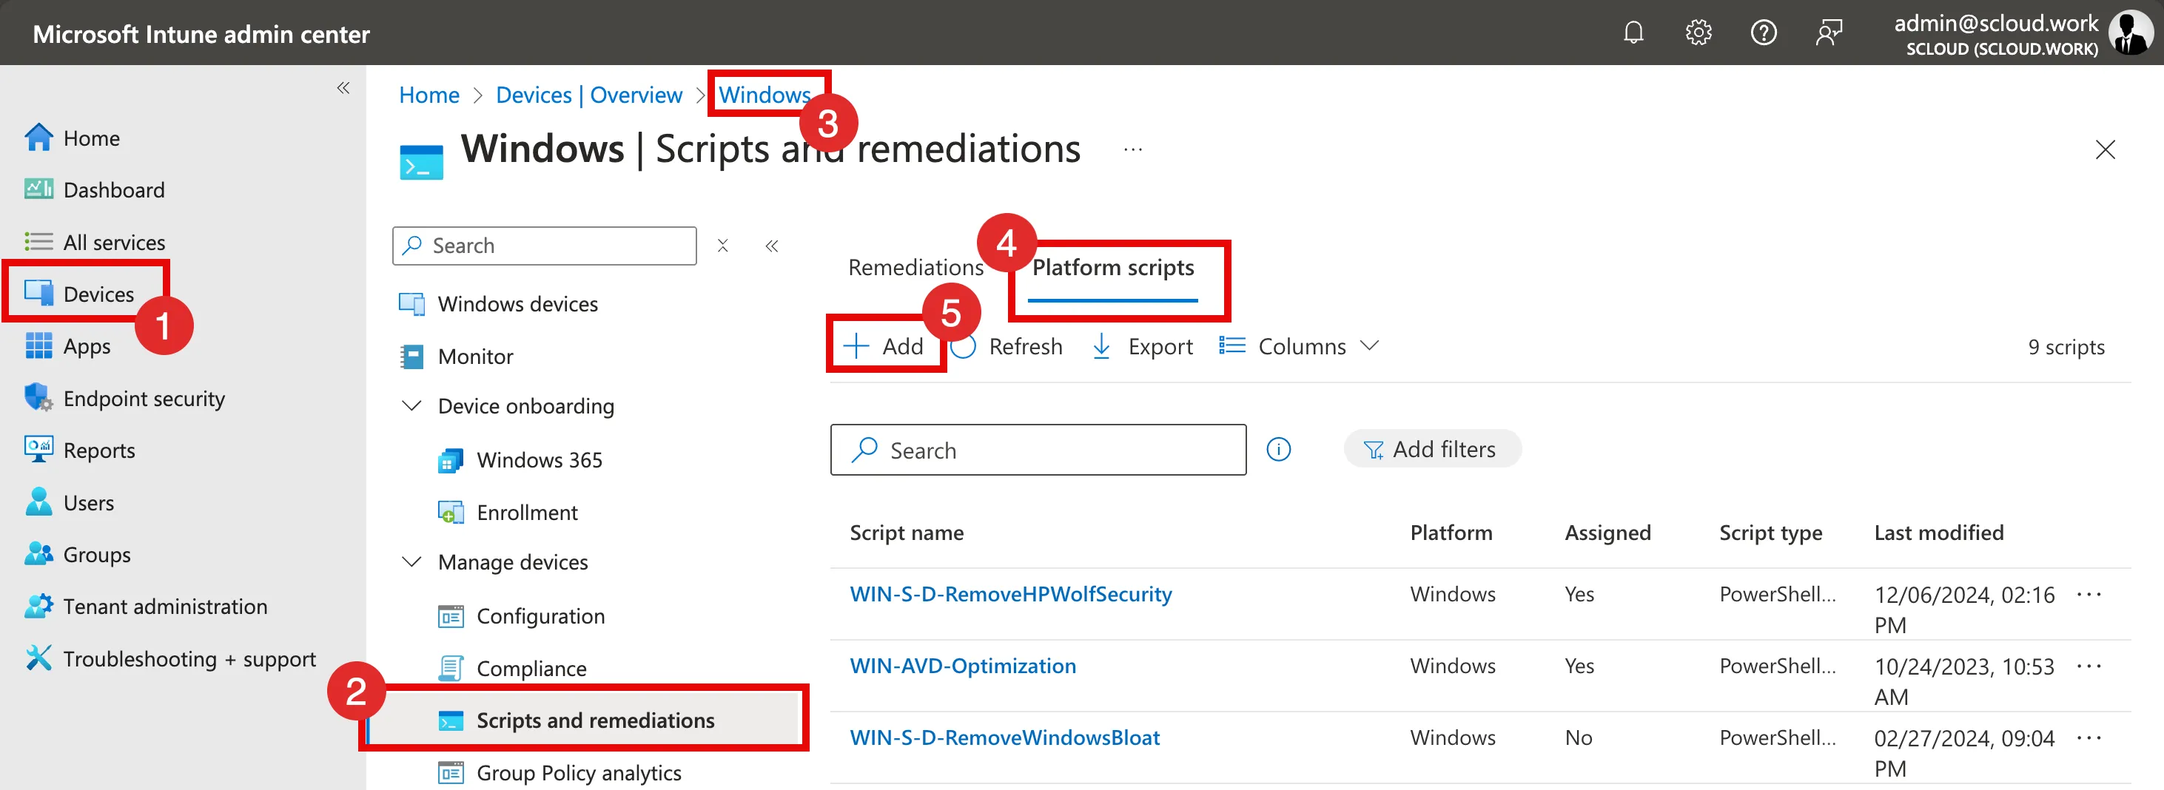
Task: Export the scripts list
Action: [x=1142, y=346]
